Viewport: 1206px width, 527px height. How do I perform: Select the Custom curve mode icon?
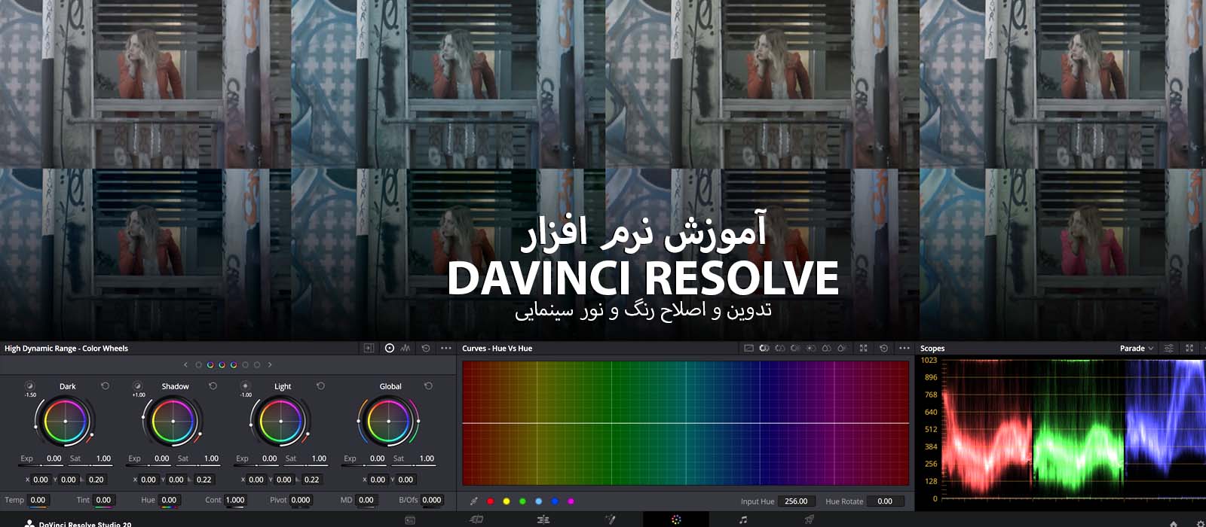pos(748,349)
